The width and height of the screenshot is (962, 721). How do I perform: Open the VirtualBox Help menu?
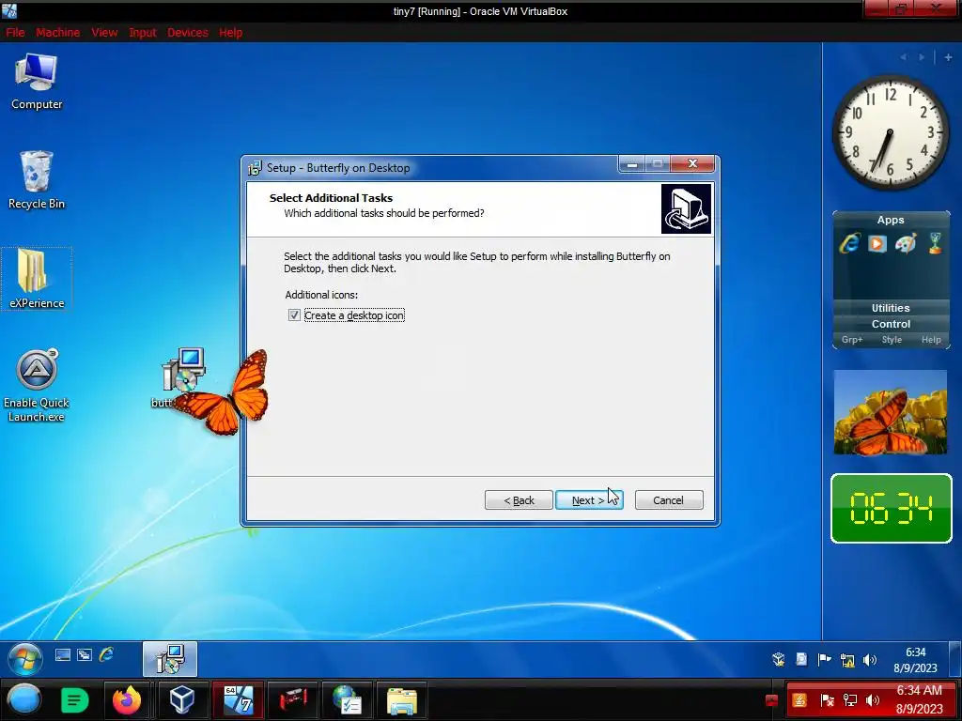231,33
